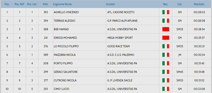Viewport: 212px width, 93px height.
Task: Click Italian flag for Agnello Vincenzo
Action: tap(166, 12)
